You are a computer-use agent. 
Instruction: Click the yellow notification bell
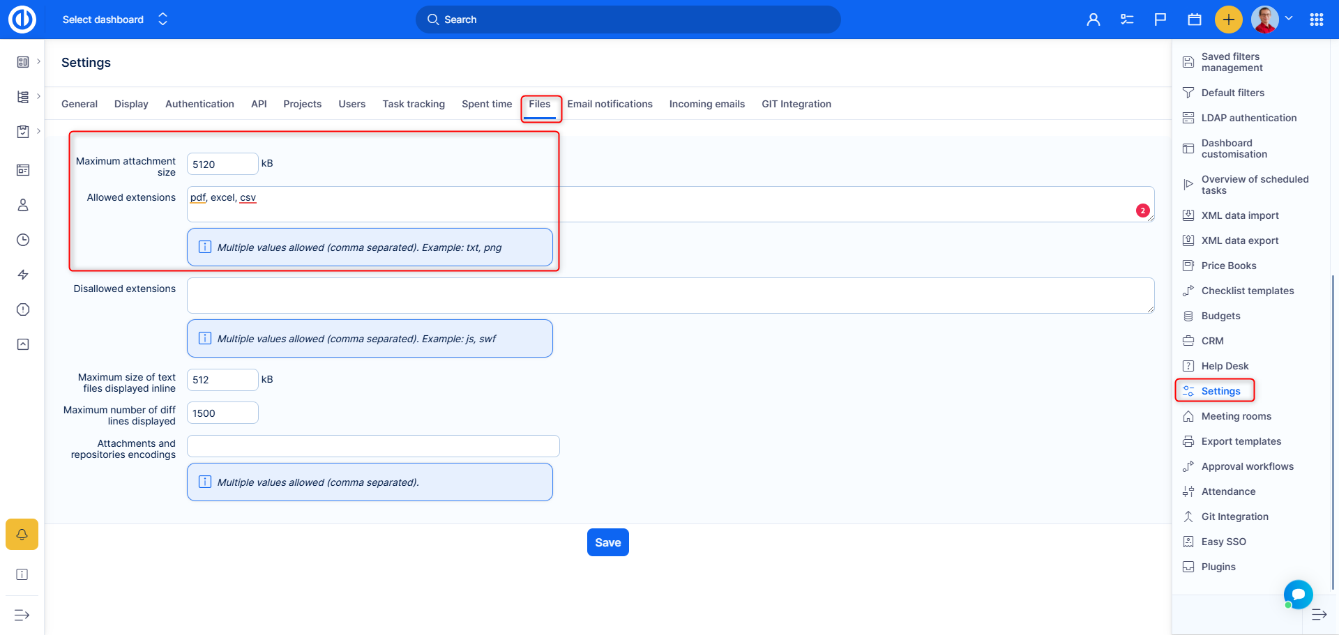(22, 535)
